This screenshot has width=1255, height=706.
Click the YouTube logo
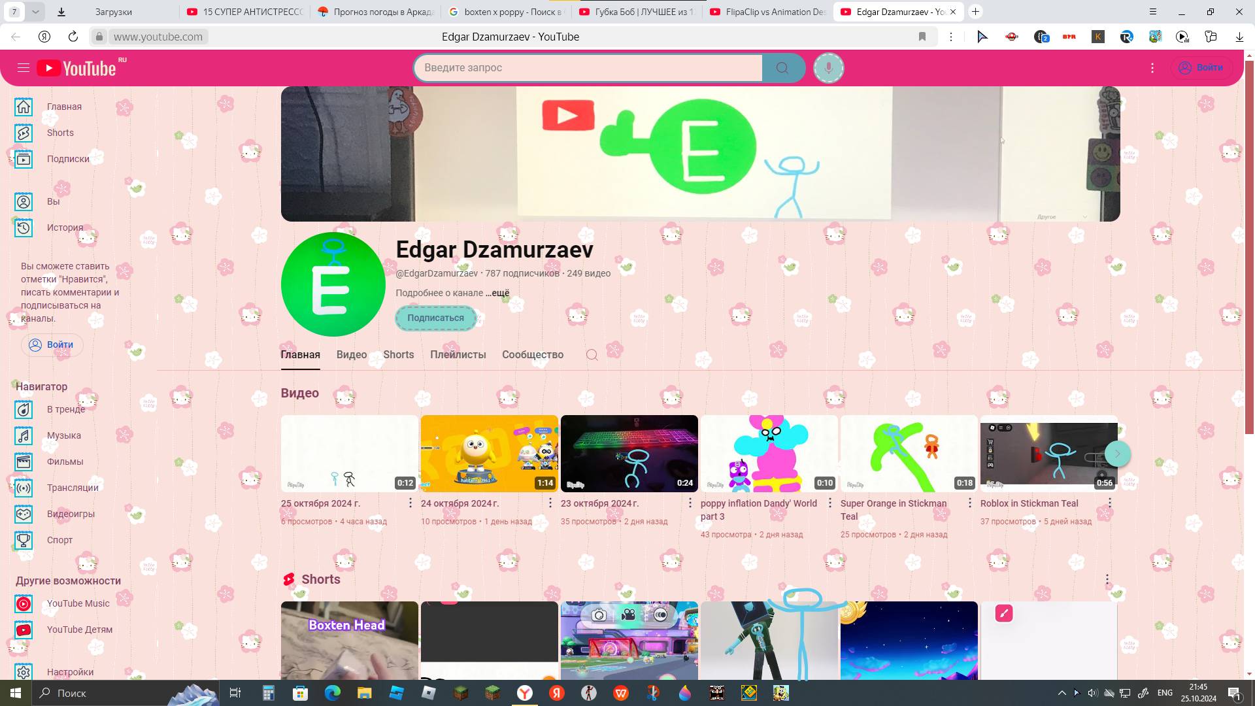(77, 68)
